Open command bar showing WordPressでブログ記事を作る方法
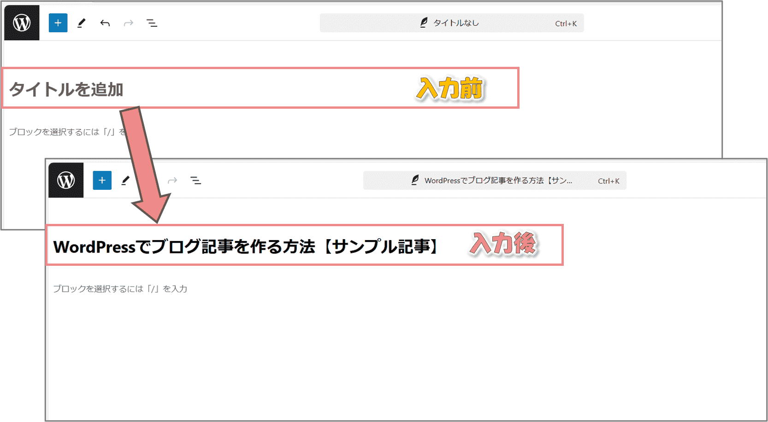The height and width of the screenshot is (422, 768). point(495,181)
